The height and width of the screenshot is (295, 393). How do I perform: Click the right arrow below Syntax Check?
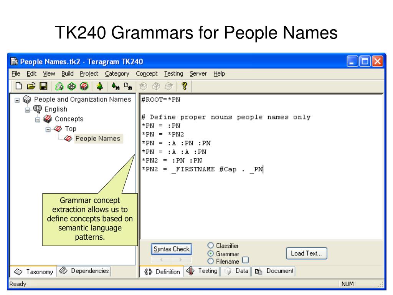tap(181, 260)
